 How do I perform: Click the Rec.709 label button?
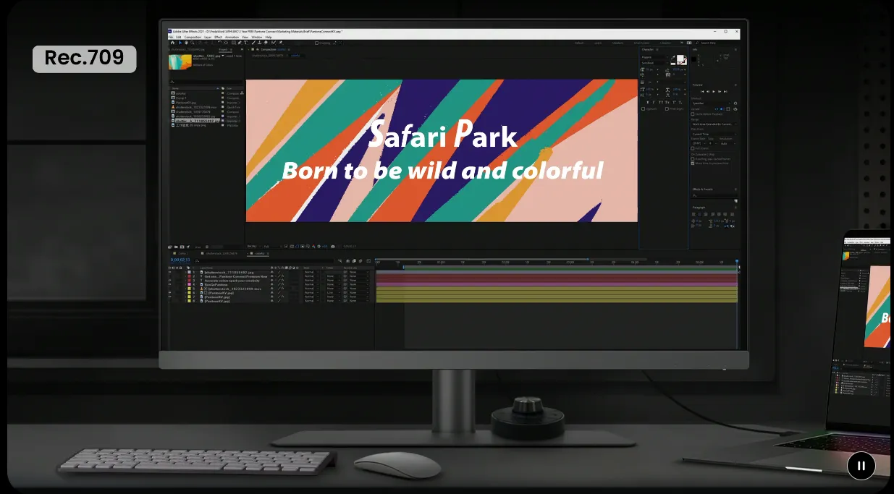84,59
